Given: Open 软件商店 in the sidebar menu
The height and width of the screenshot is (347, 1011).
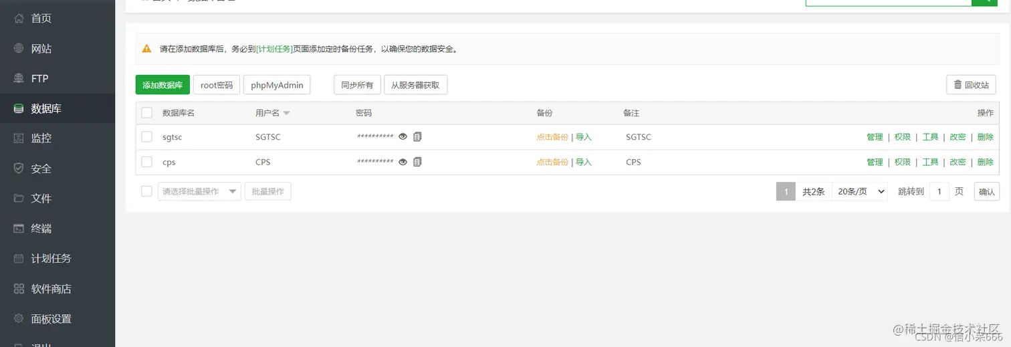Looking at the screenshot, I should pos(51,289).
